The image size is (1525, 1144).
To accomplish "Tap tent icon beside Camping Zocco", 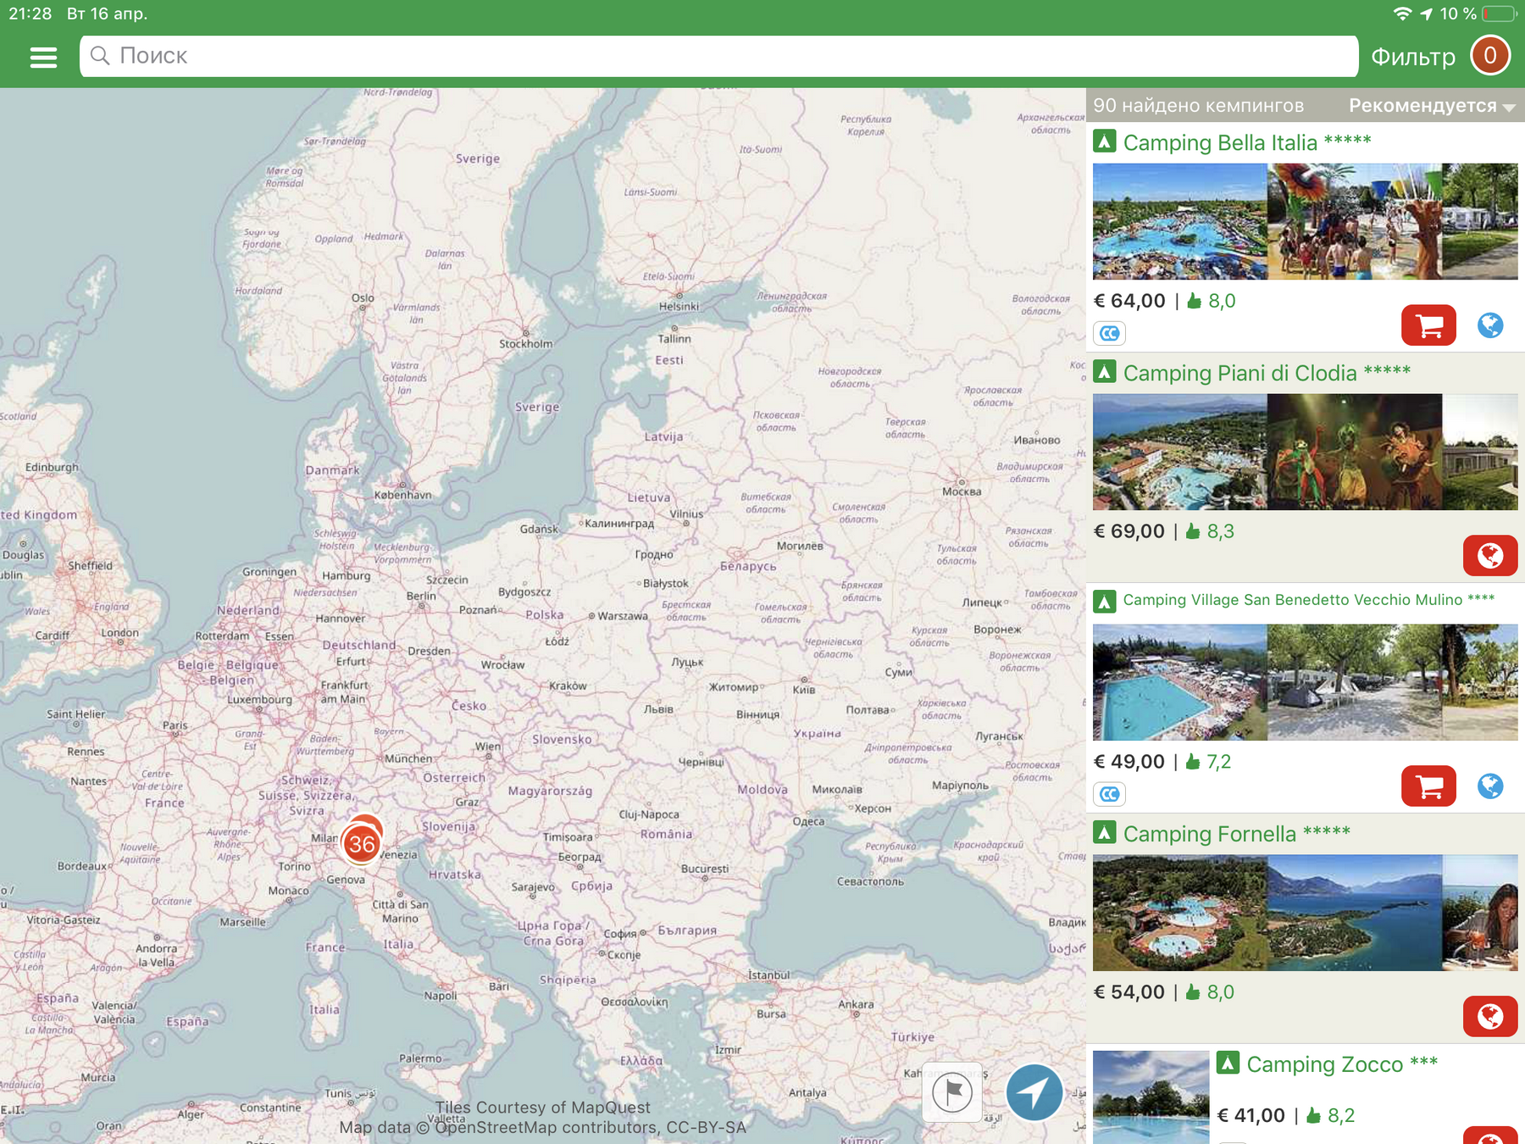I will click(1228, 1063).
